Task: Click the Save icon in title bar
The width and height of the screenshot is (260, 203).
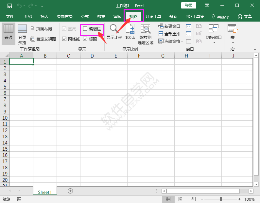Action: [10, 6]
